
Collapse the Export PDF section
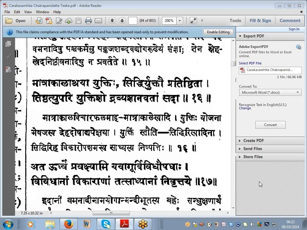[x=253, y=36]
